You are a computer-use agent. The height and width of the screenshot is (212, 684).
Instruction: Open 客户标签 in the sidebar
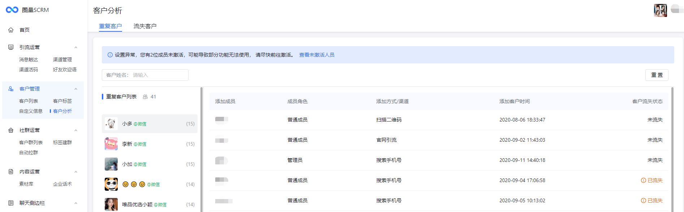point(62,101)
